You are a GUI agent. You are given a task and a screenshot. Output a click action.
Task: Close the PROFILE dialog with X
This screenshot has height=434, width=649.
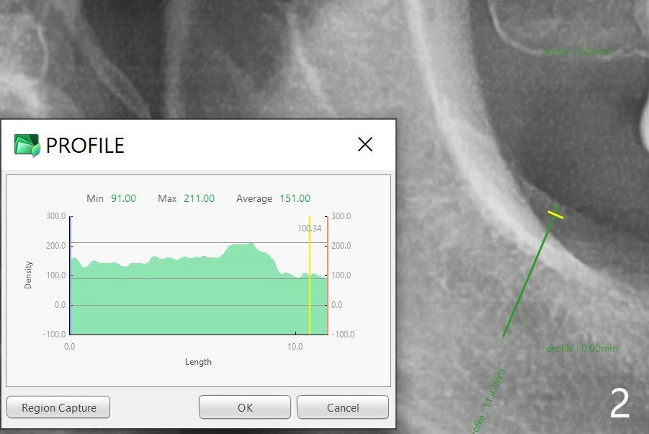click(365, 144)
